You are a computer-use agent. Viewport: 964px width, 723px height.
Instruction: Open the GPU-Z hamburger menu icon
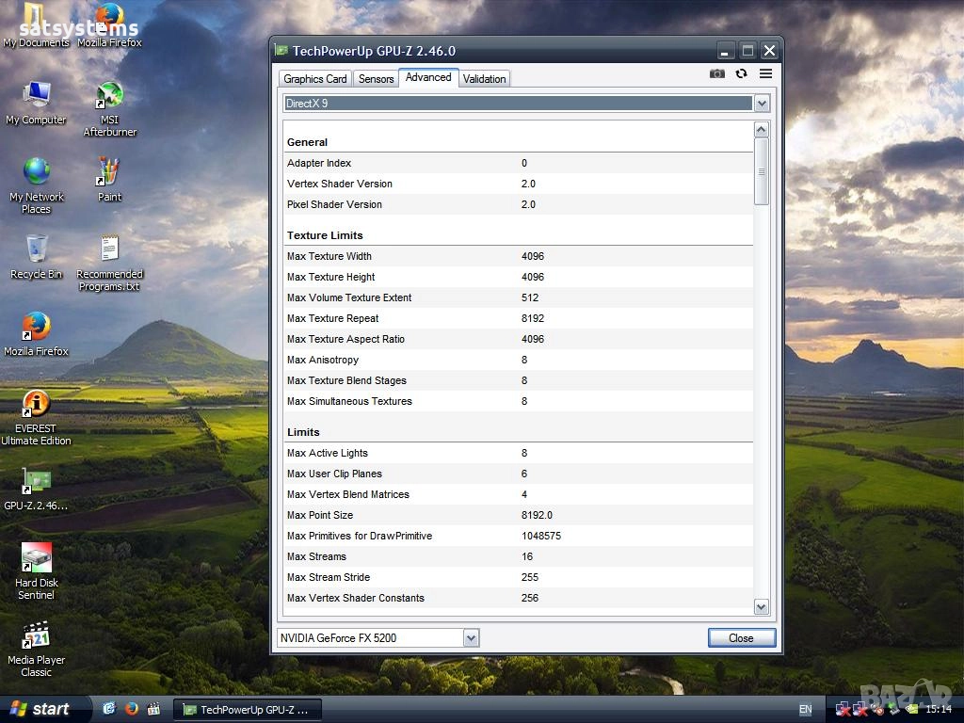point(766,74)
